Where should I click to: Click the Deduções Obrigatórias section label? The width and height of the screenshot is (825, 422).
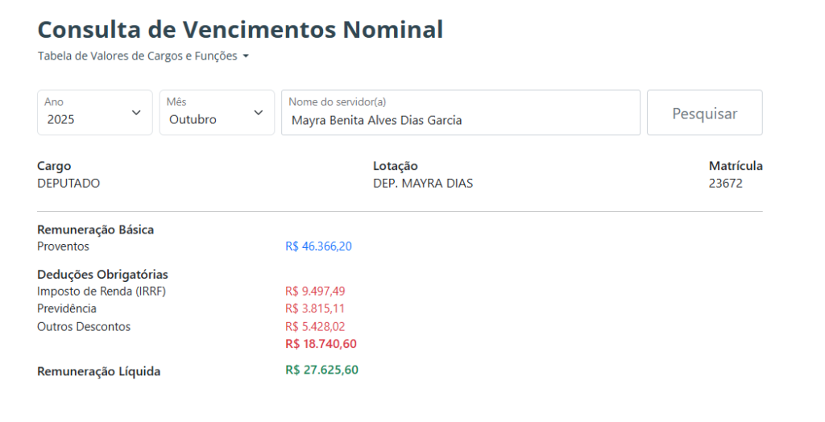102,275
